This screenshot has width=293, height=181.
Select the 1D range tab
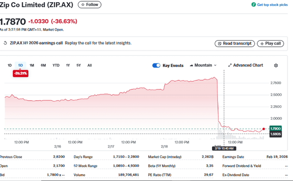[x=10, y=65]
